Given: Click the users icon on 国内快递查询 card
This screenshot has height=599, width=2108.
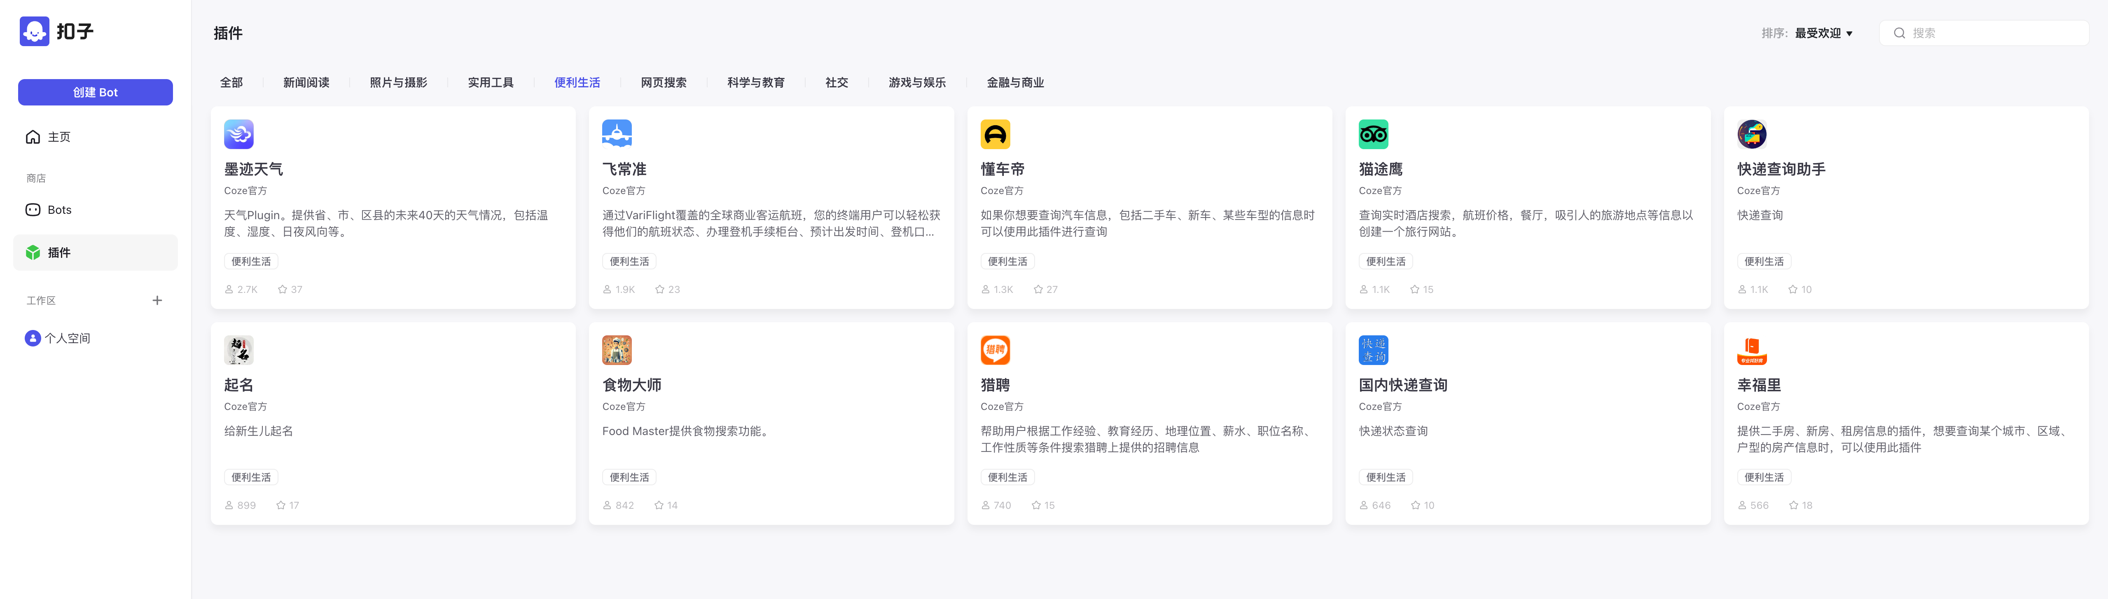Looking at the screenshot, I should tap(1363, 506).
